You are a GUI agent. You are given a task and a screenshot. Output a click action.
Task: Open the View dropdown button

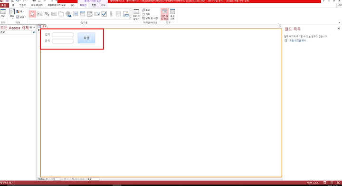point(3,15)
